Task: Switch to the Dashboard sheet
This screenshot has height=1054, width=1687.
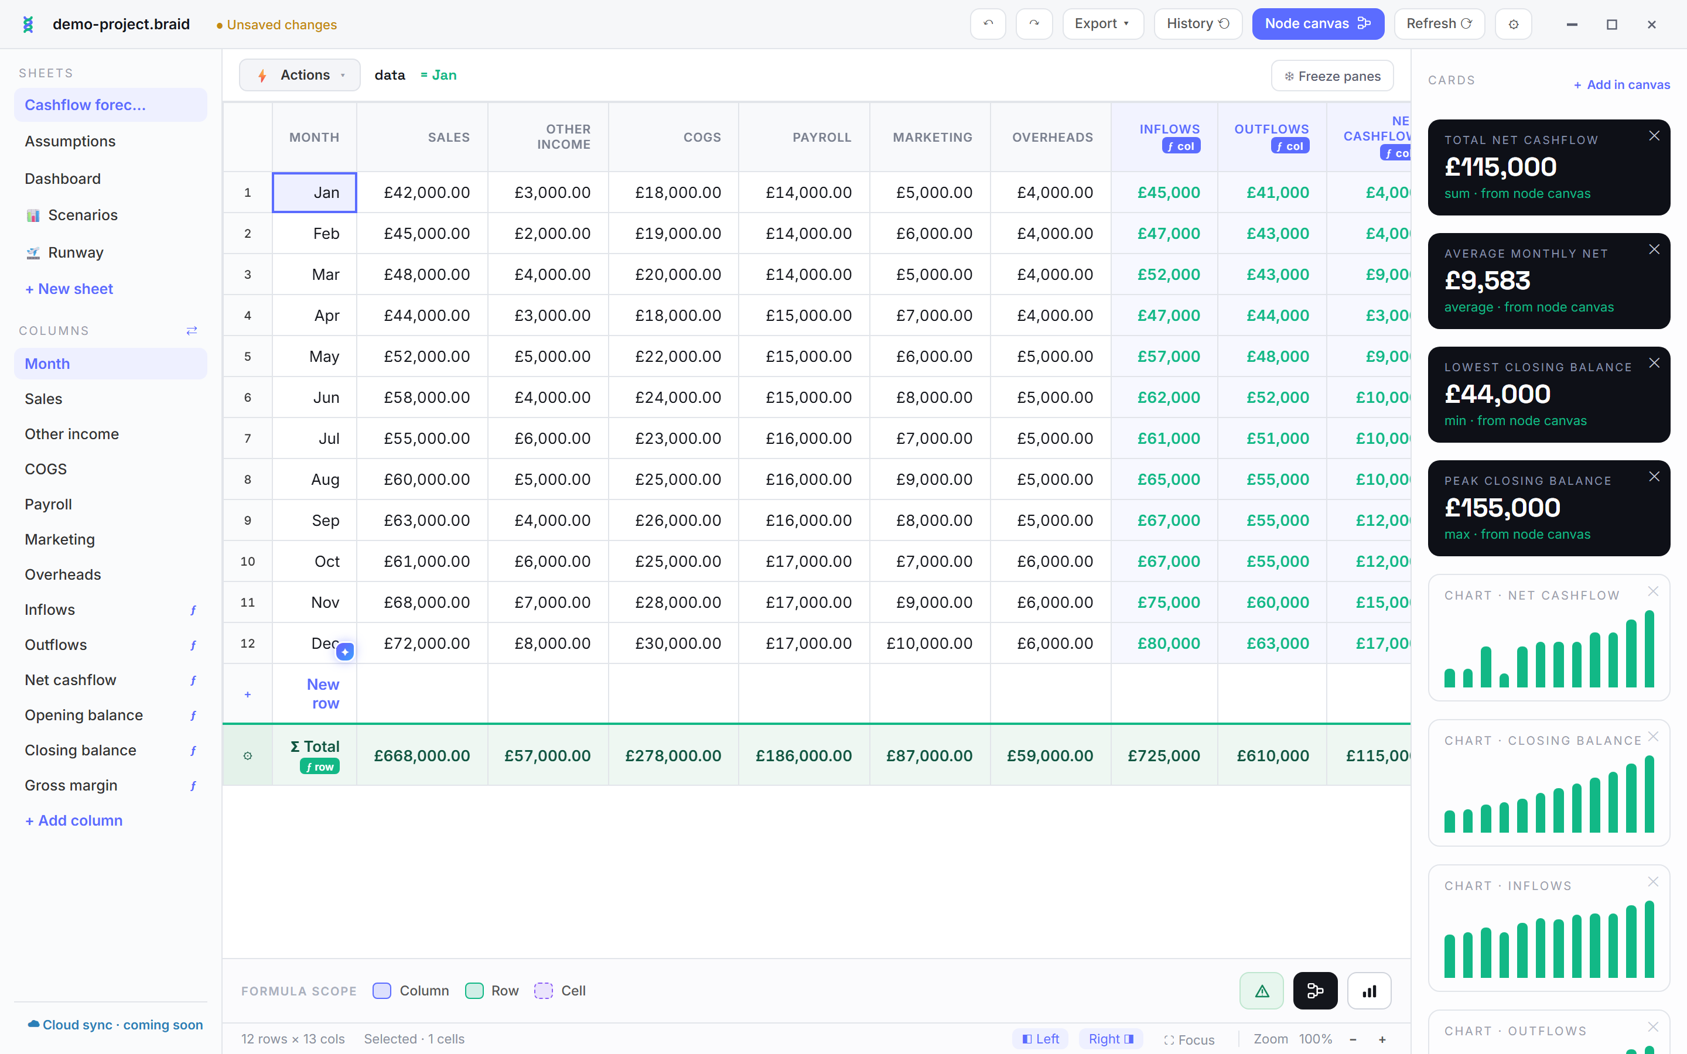Action: click(x=110, y=179)
